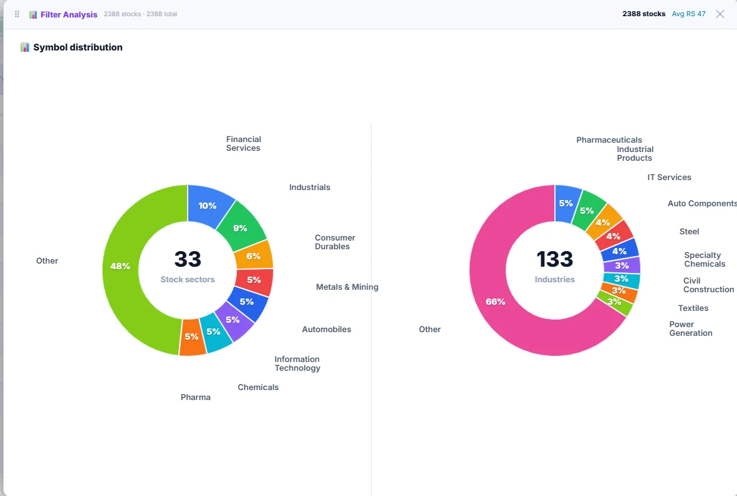Click the Specialty Chemicals purple slice

click(622, 265)
